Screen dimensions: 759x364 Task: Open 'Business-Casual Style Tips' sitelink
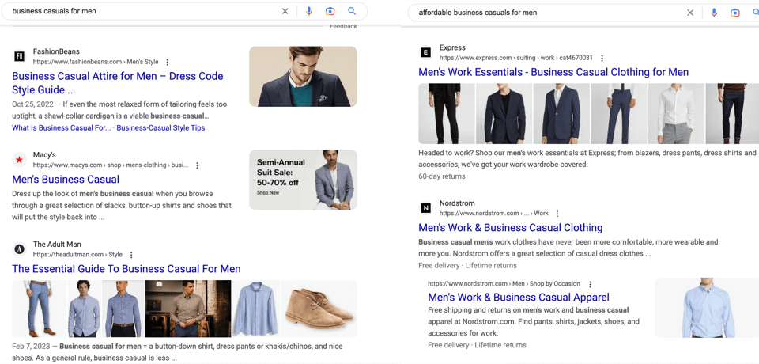click(x=160, y=128)
